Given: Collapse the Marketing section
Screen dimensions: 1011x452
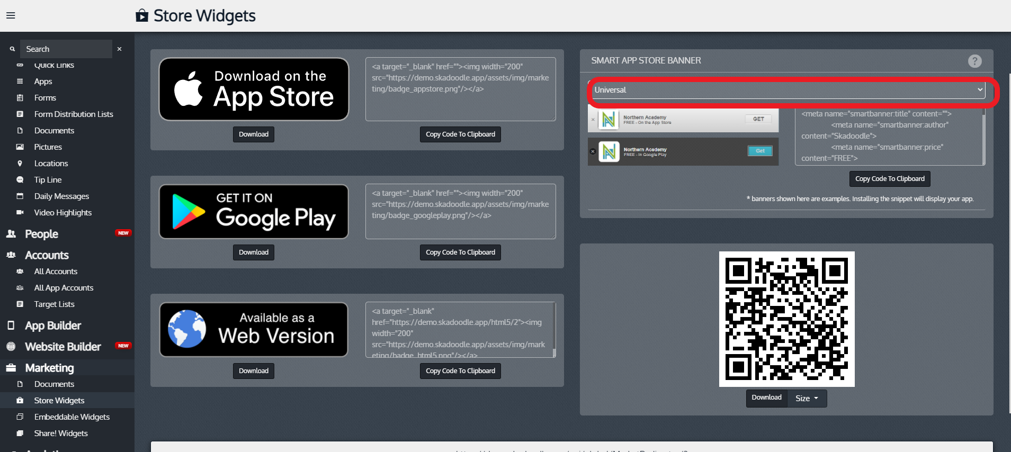Looking at the screenshot, I should (49, 368).
